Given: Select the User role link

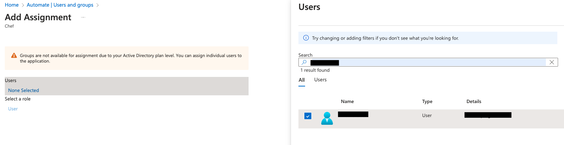Looking at the screenshot, I should (x=13, y=109).
